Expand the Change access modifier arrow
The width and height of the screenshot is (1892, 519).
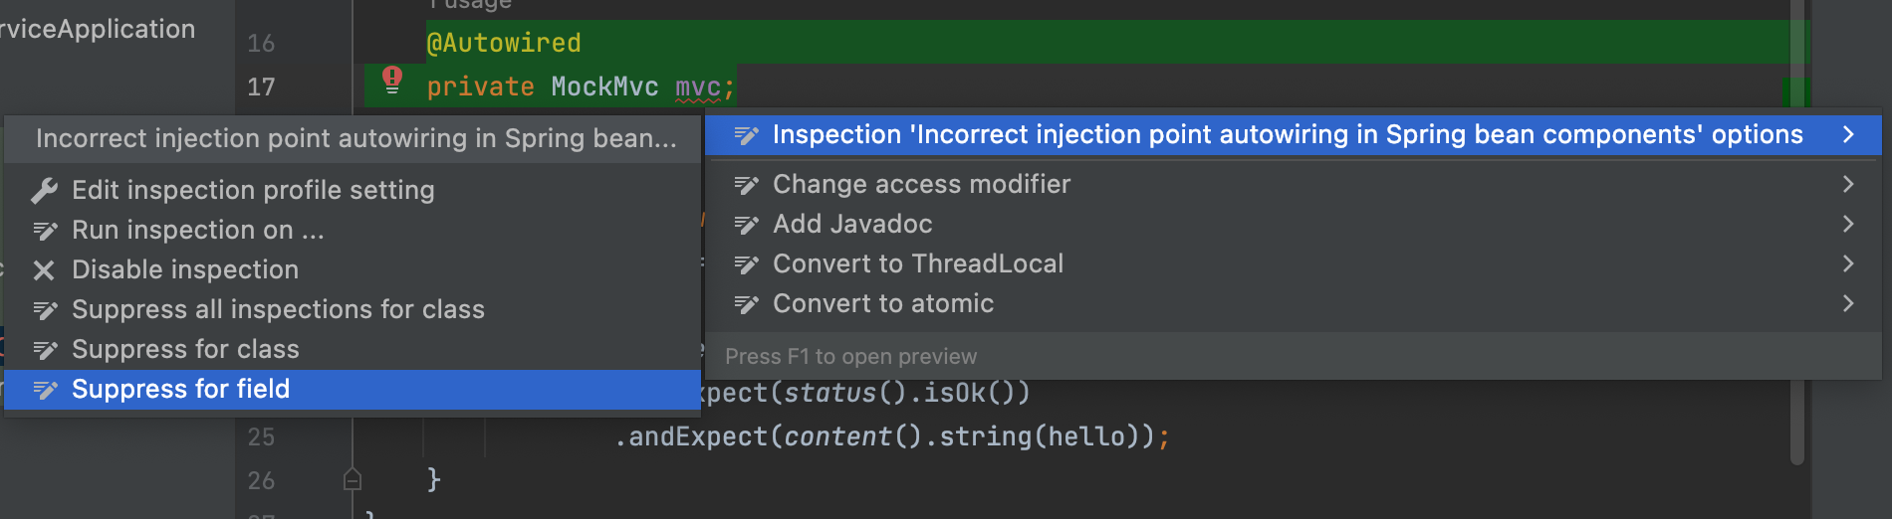1848,184
